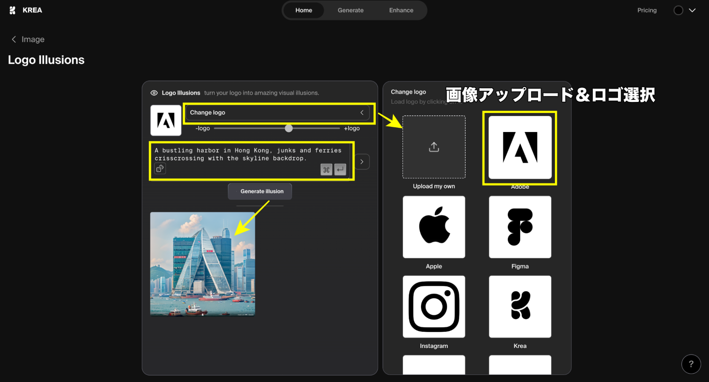Switch to the Enhance tab
Viewport: 709px width, 382px height.
[x=401, y=10]
